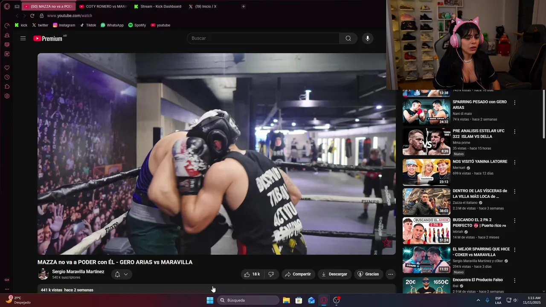Open SPARRING PESADO con GERO ARIAS thumbnail
The height and width of the screenshot is (307, 546).
[427, 112]
